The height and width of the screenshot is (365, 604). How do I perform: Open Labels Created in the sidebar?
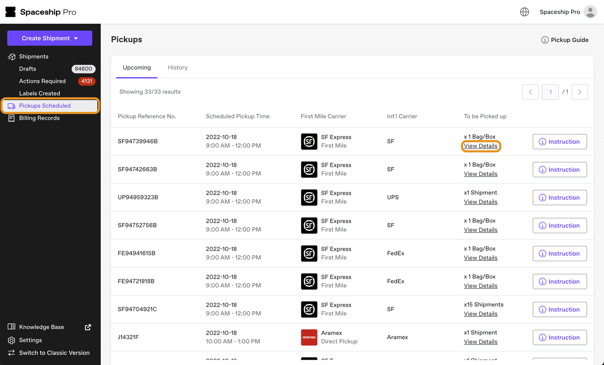pos(39,93)
